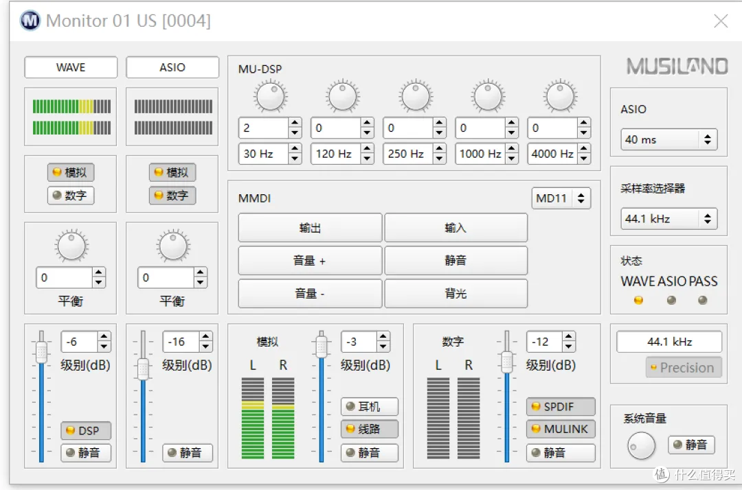Click the 250 Hz band DSP knob

coord(415,96)
